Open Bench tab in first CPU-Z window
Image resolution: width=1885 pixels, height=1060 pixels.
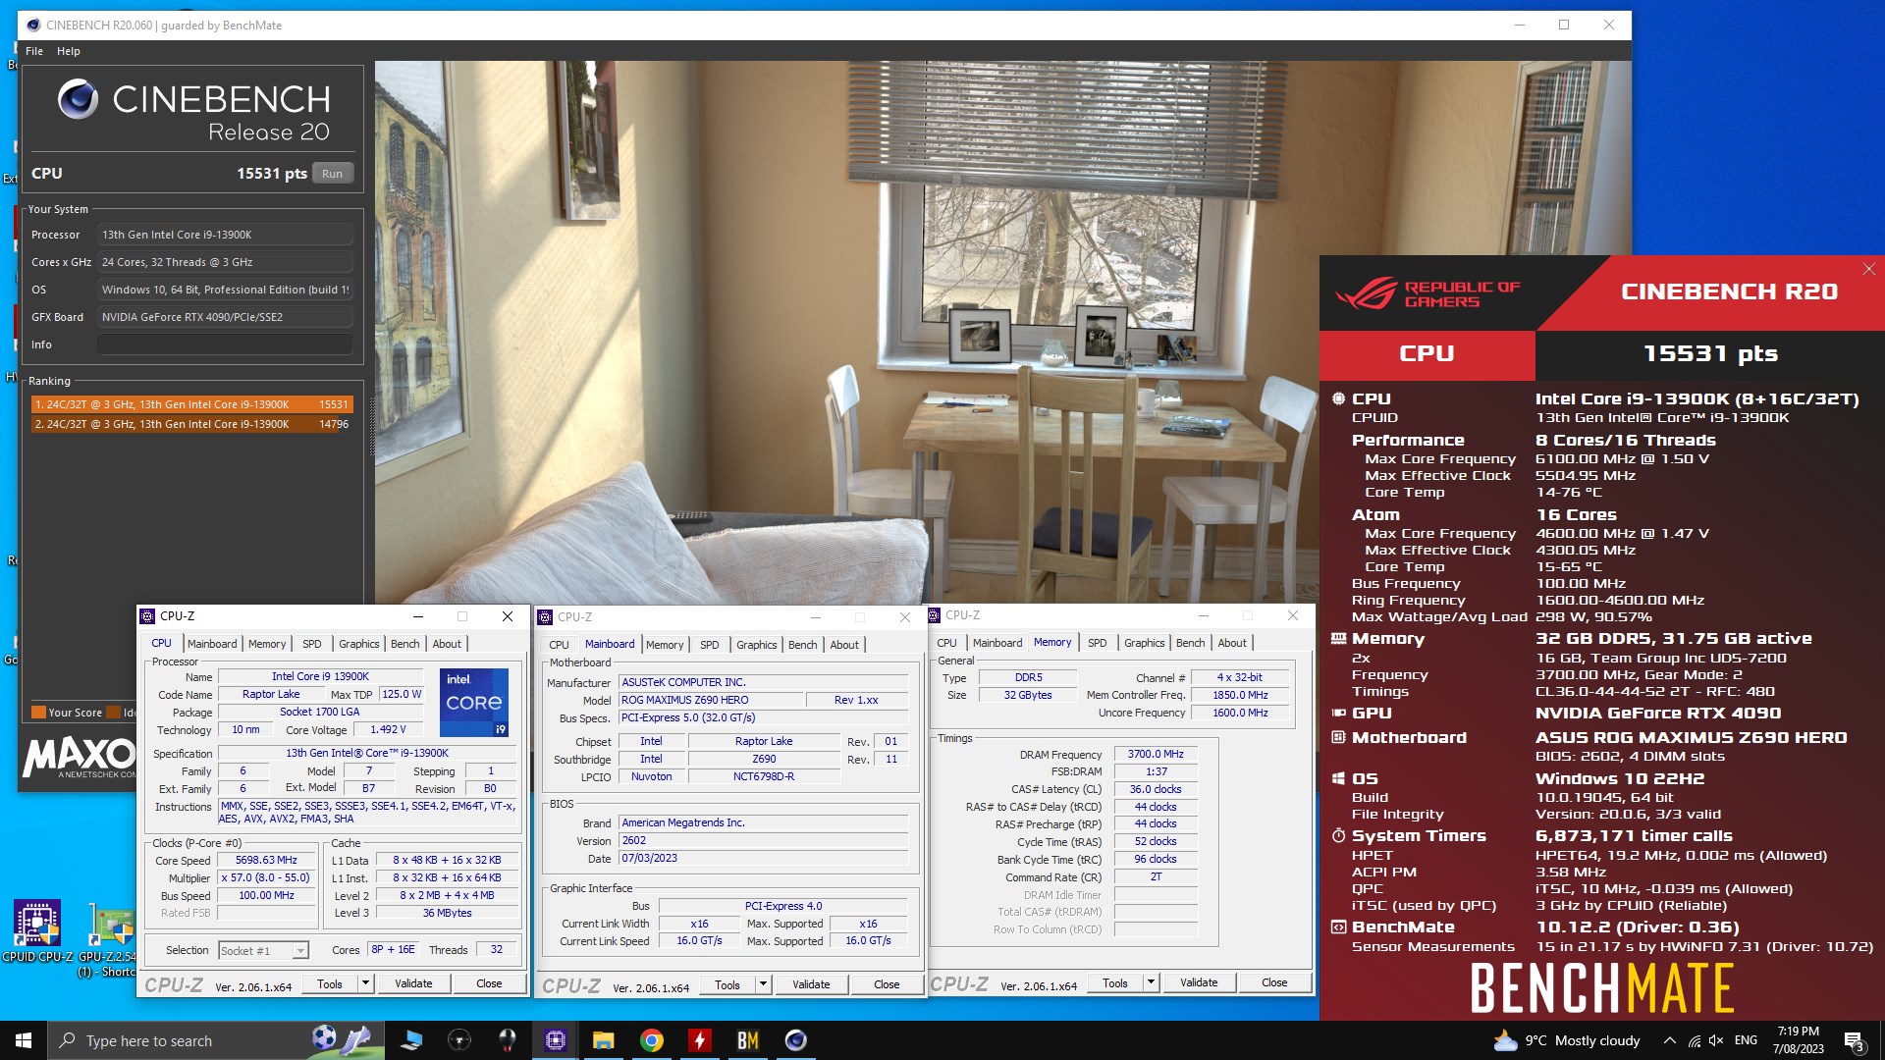click(405, 644)
